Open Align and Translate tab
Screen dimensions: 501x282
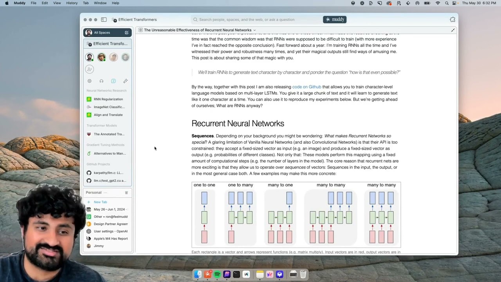[x=108, y=115]
